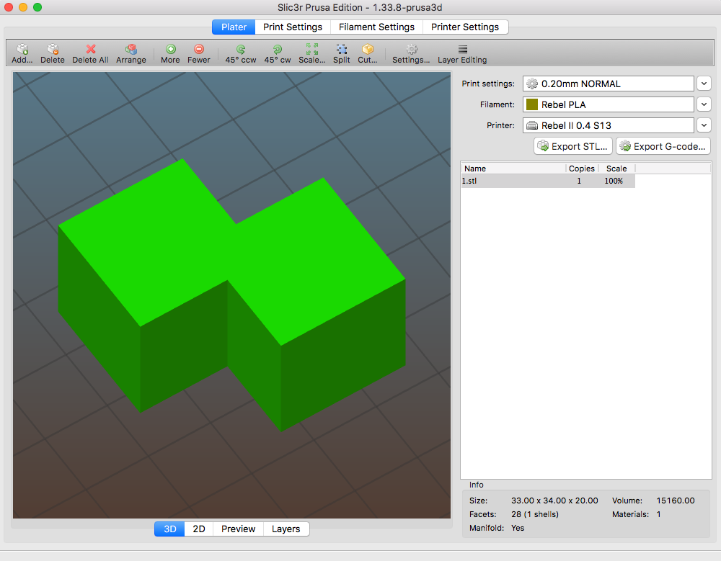Screen dimensions: 721x561
Task: Rotate the model 45° cw
Action: pyautogui.click(x=278, y=50)
